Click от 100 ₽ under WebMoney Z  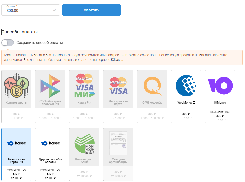[186, 118]
